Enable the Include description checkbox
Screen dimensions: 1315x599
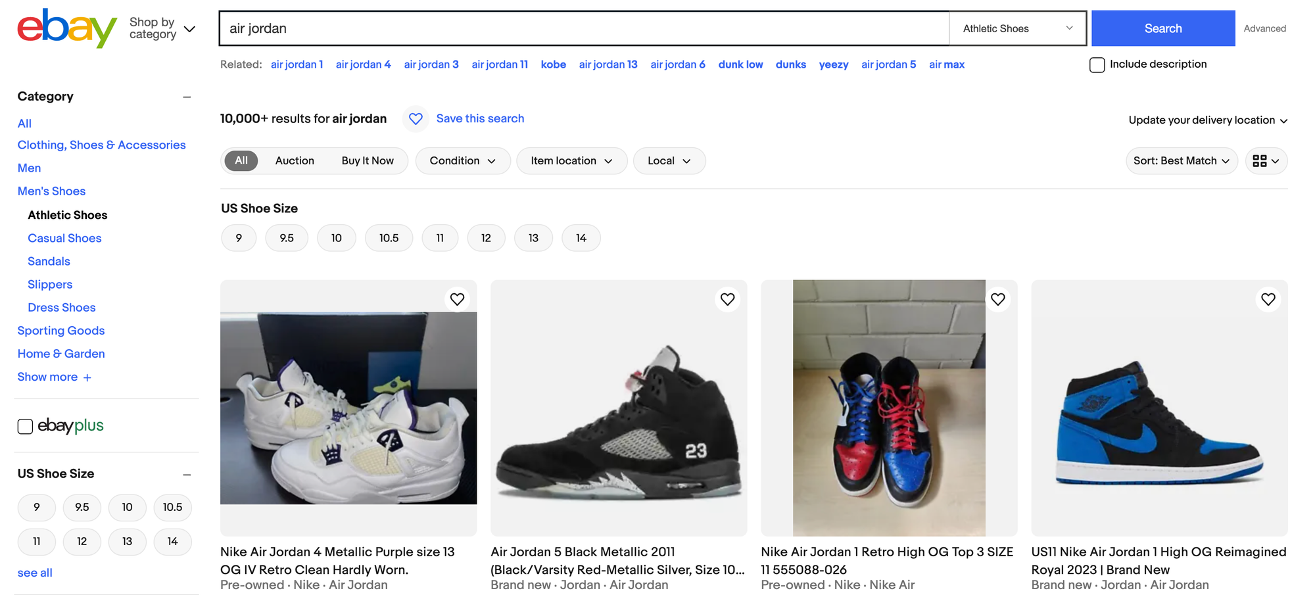(x=1097, y=65)
